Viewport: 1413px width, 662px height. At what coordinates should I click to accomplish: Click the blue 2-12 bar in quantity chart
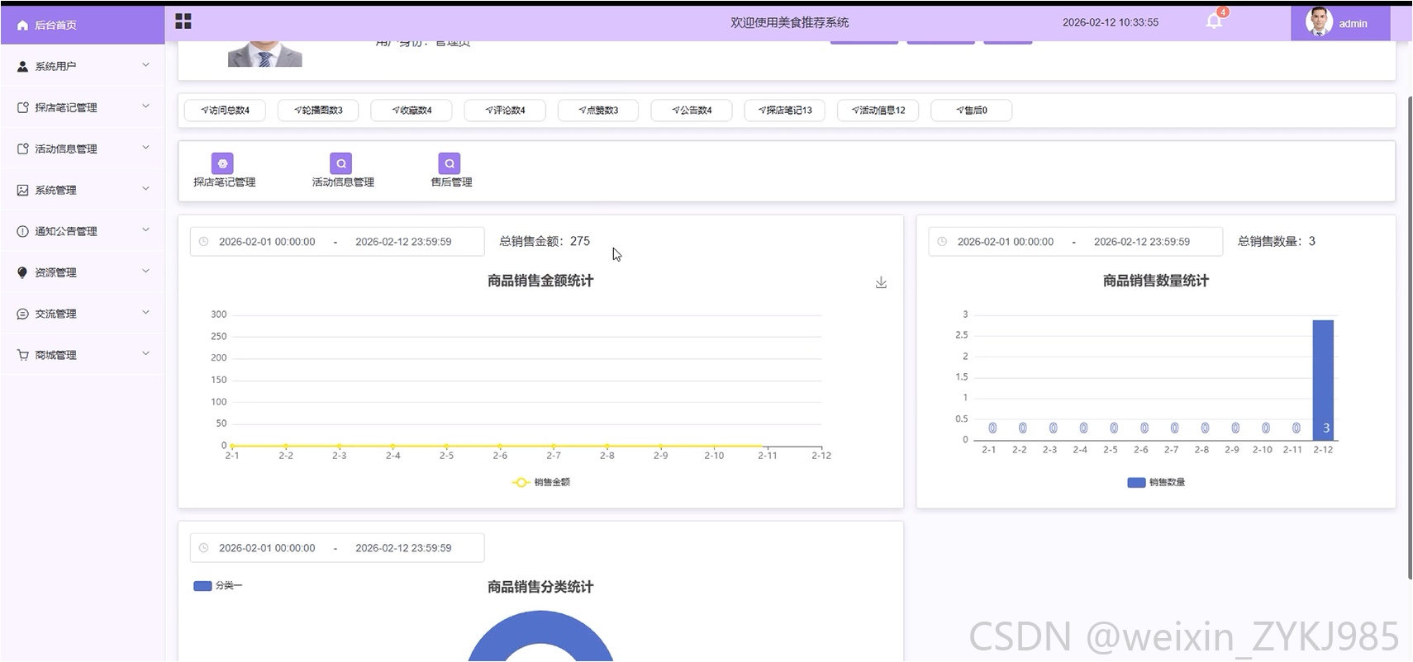pos(1323,380)
